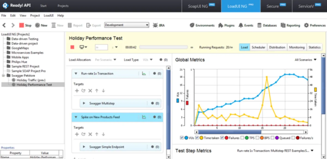Viewport: 327px width, 159px height.
Task: Open the Edit menu
Action: [x=13, y=15]
